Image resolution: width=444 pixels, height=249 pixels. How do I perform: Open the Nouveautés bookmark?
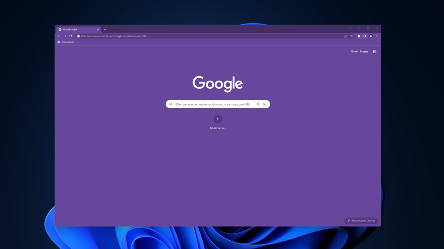(65, 42)
